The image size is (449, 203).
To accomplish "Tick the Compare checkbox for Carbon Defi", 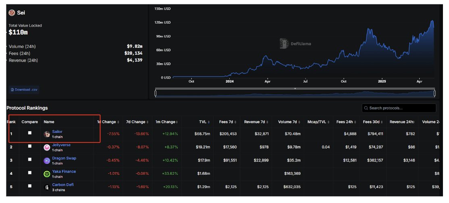I will coord(30,186).
